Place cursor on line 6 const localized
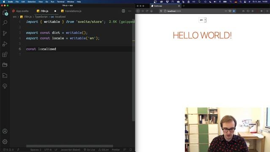The image size is (270, 152). (x=41, y=49)
